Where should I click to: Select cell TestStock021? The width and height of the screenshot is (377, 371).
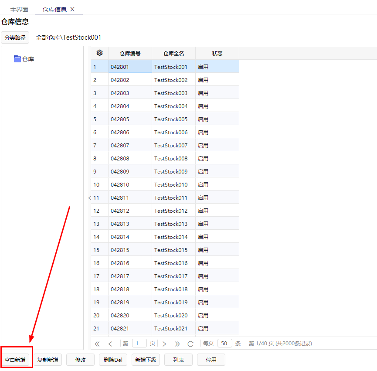click(x=173, y=328)
